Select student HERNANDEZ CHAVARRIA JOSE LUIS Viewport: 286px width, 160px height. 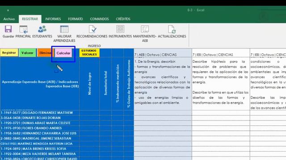40,133
